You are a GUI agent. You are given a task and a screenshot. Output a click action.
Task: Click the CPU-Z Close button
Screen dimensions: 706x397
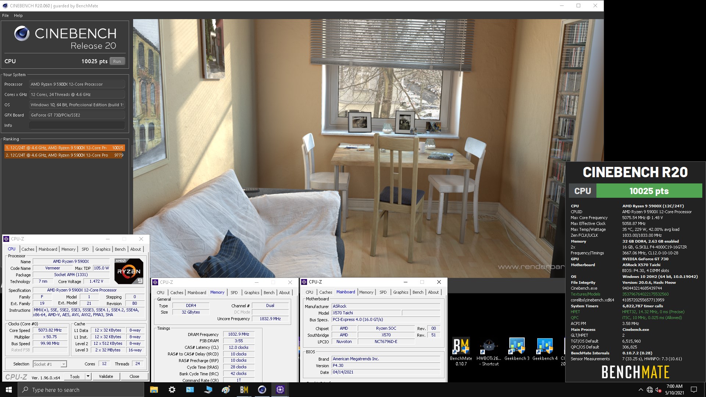(135, 376)
